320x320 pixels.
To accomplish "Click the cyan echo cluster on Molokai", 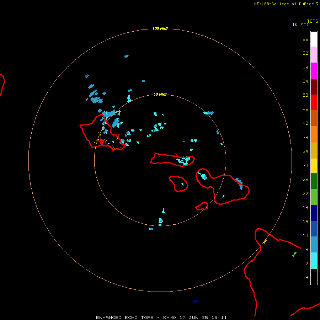I will [183, 161].
